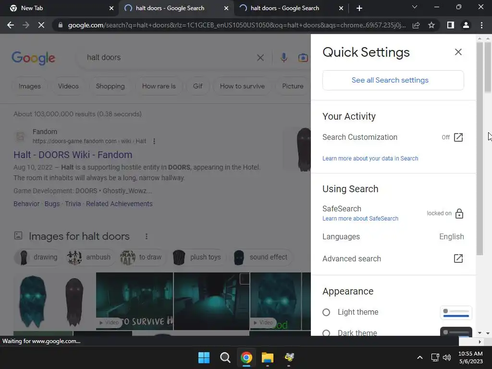Click the address bar URL

(237, 25)
